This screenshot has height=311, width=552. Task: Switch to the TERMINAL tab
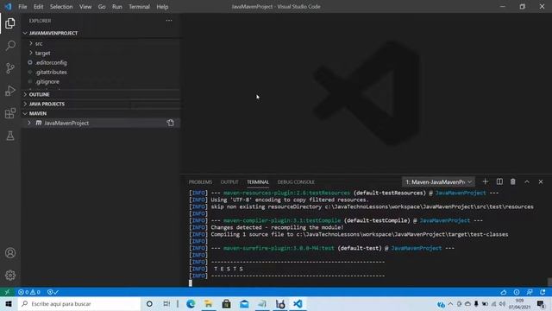258,182
